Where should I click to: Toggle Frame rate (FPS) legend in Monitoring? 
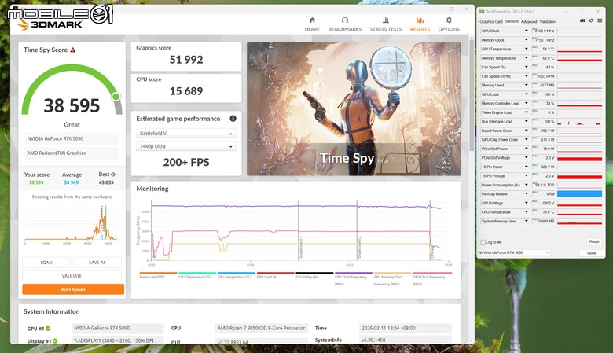pos(158,275)
